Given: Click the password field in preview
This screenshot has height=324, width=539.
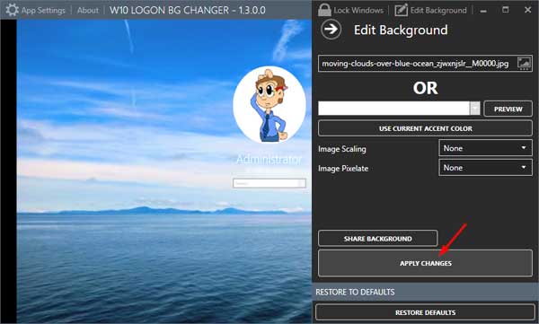Looking at the screenshot, I should click(x=269, y=183).
